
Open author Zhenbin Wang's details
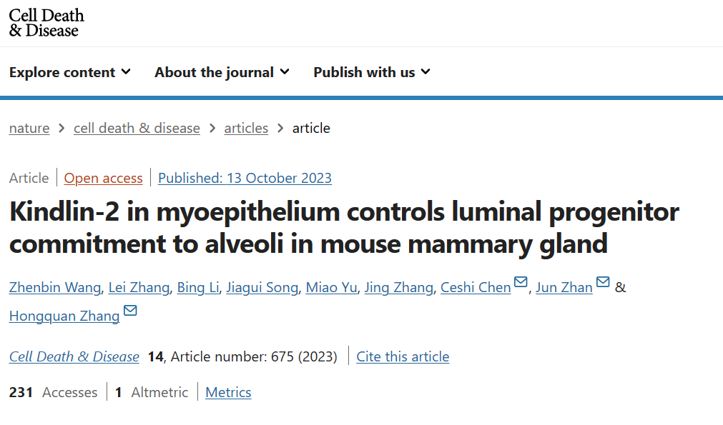54,288
